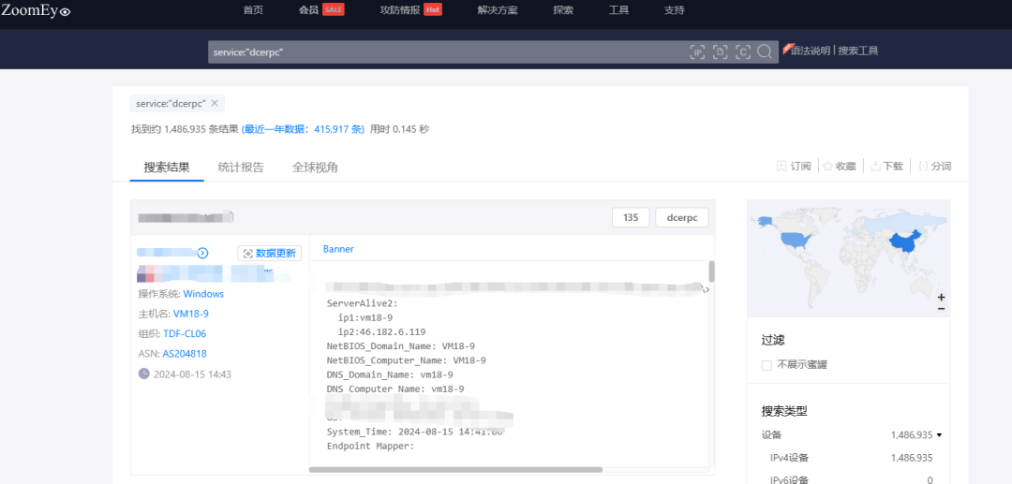
Task: Remove the service:"dcerpc" filter tag
Action: pos(215,103)
